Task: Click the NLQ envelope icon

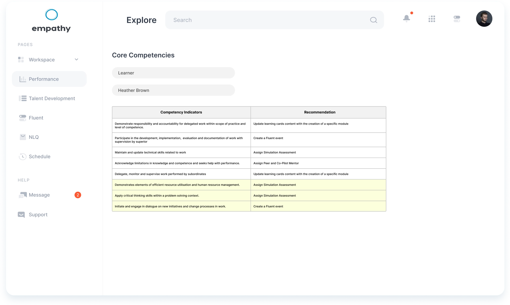Action: [x=23, y=137]
